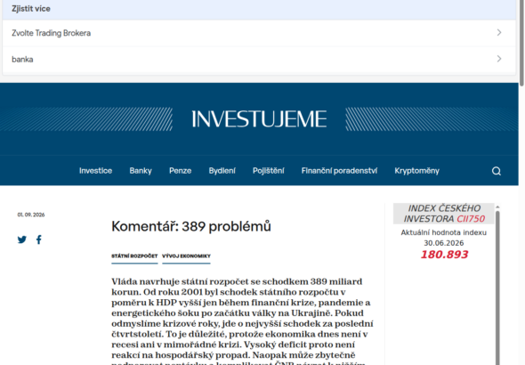Open the INDEX ČESKÉHO INVESTORA CII750 widget
Screen dimensions: 525x365
tap(444, 214)
